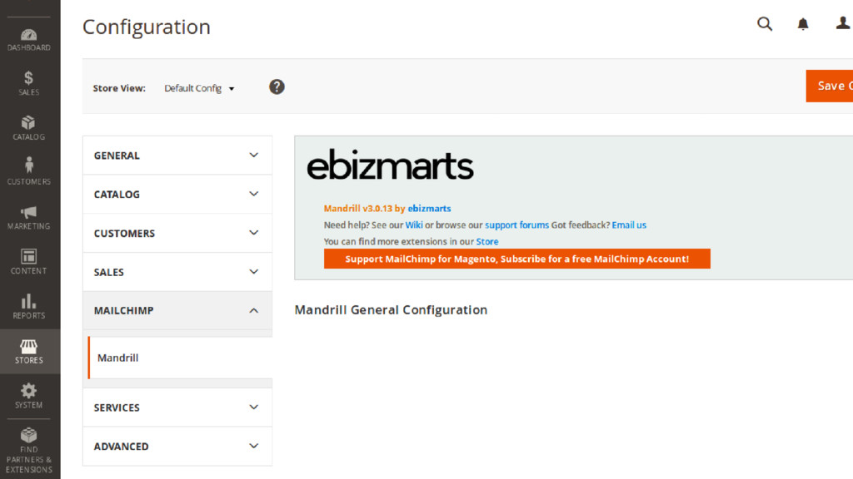The width and height of the screenshot is (853, 479).
Task: Open notifications bell icon
Action: [x=803, y=24]
